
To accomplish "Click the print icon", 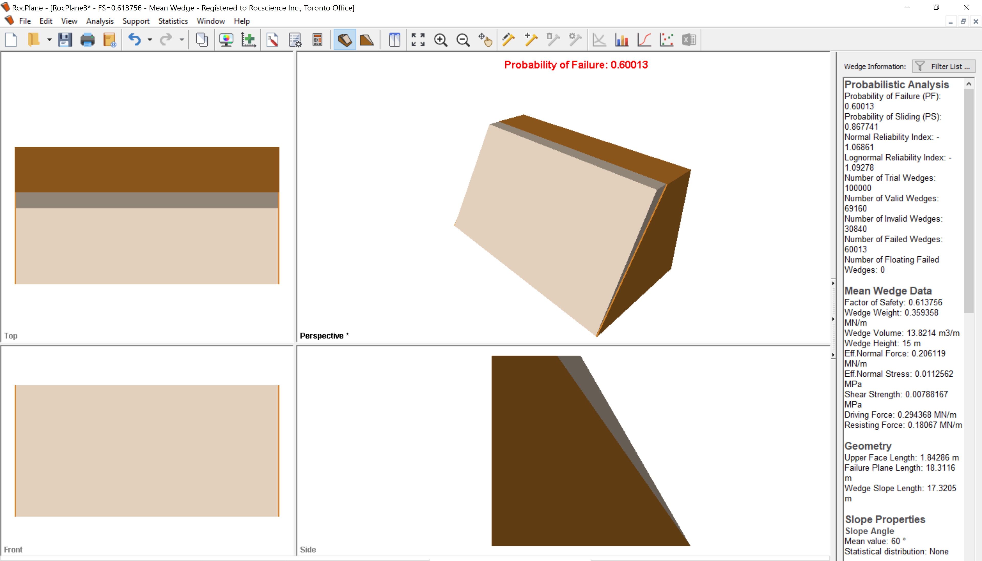I will [x=86, y=40].
